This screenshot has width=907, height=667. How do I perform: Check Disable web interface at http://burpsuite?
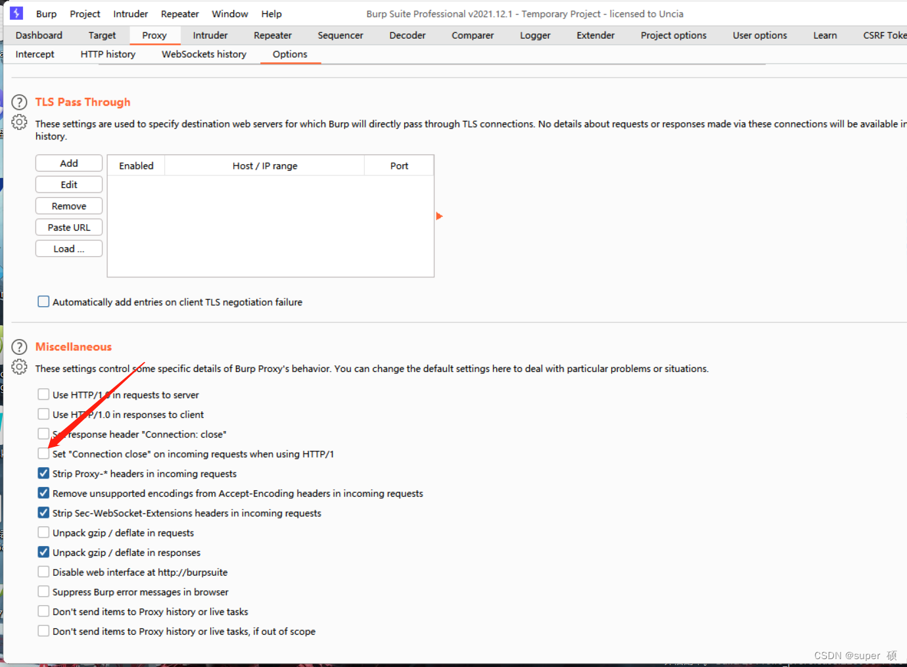point(43,572)
